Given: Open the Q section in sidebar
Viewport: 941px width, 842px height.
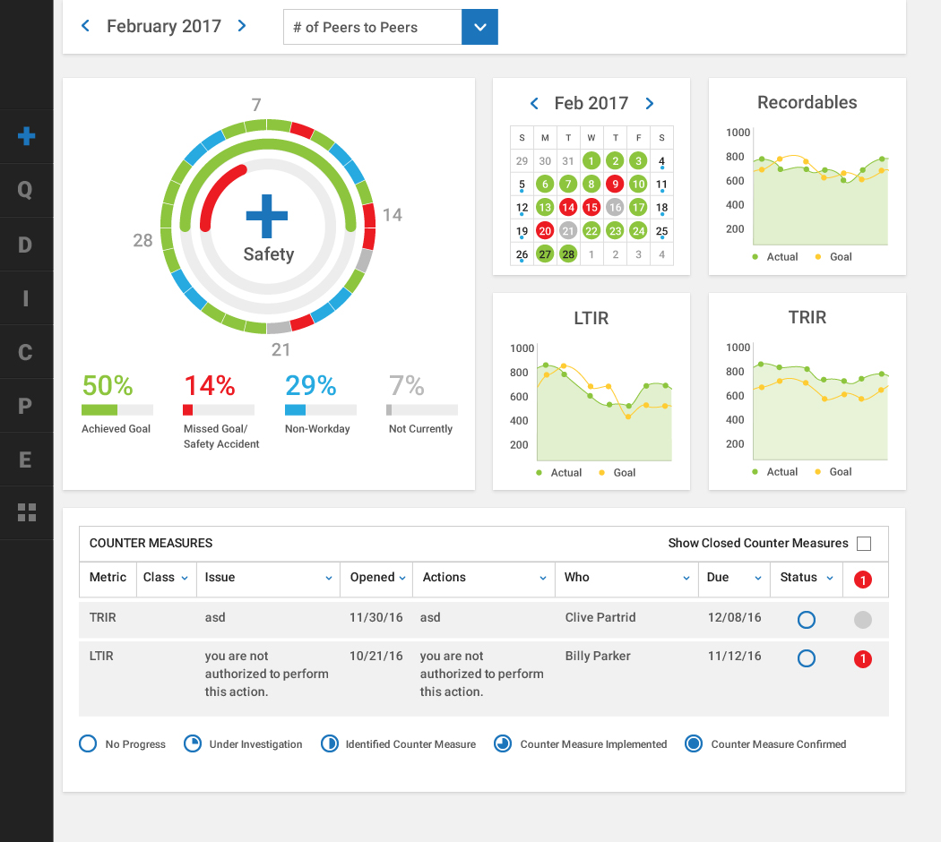Looking at the screenshot, I should (26, 190).
